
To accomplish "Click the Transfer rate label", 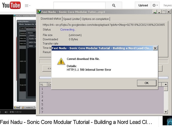I will point(50,44).
